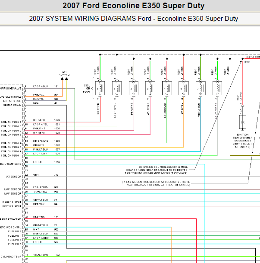Click the 'RAIL TEMP SENS' pin label

[11, 164]
